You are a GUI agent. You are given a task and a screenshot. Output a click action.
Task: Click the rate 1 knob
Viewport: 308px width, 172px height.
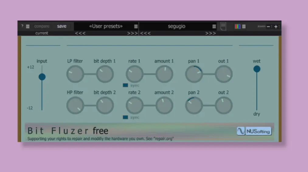(135, 74)
